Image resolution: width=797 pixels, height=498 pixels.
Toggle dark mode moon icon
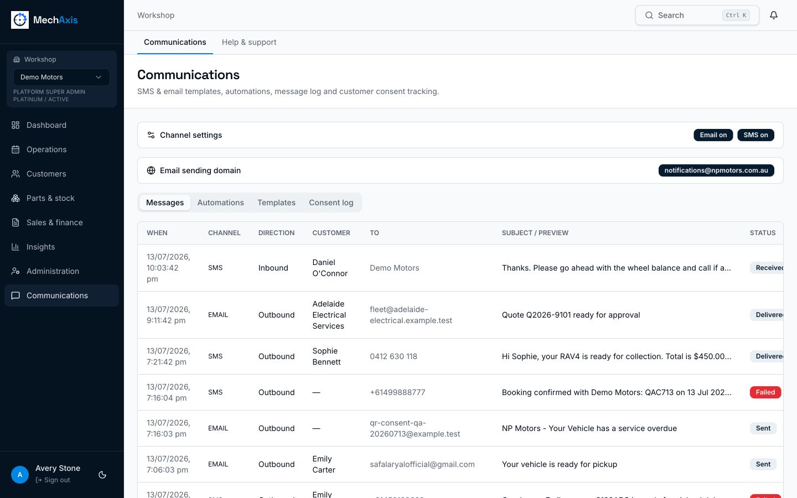[x=102, y=475]
